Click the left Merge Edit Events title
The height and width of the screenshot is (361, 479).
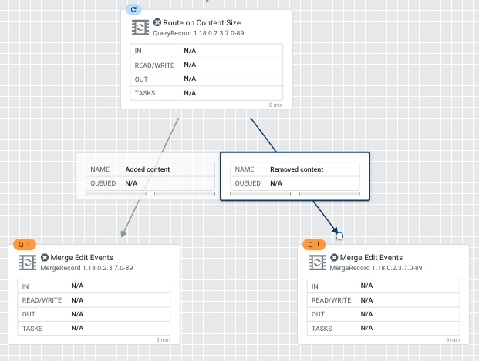click(x=82, y=258)
